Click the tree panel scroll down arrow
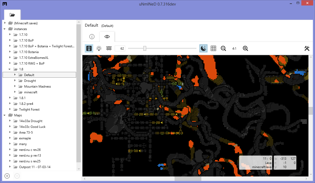Viewport: 315px width, 183px height. [x=79, y=168]
